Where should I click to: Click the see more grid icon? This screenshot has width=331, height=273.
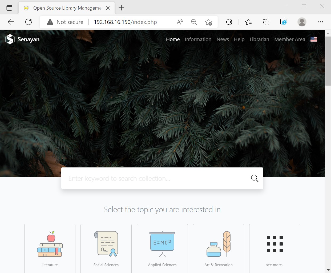275,244
